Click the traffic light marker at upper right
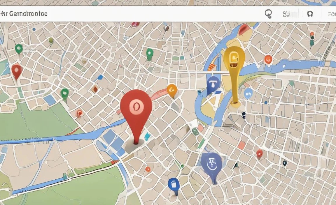Image resolution: width=336 pixels, height=205 pixels. tap(312, 38)
